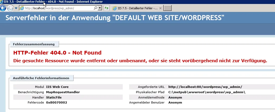Screen dimensions: 275x112
Task: Click the Internet Explorer icon in the title bar
Action: 2,2
